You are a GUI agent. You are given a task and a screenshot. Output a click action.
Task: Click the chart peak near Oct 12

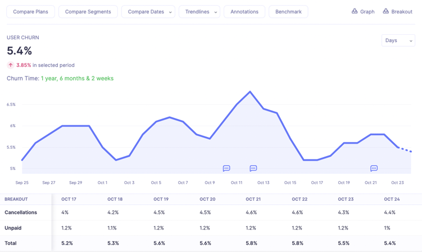point(250,91)
